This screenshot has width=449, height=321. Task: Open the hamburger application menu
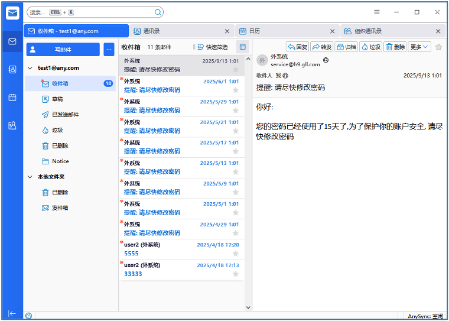(377, 12)
